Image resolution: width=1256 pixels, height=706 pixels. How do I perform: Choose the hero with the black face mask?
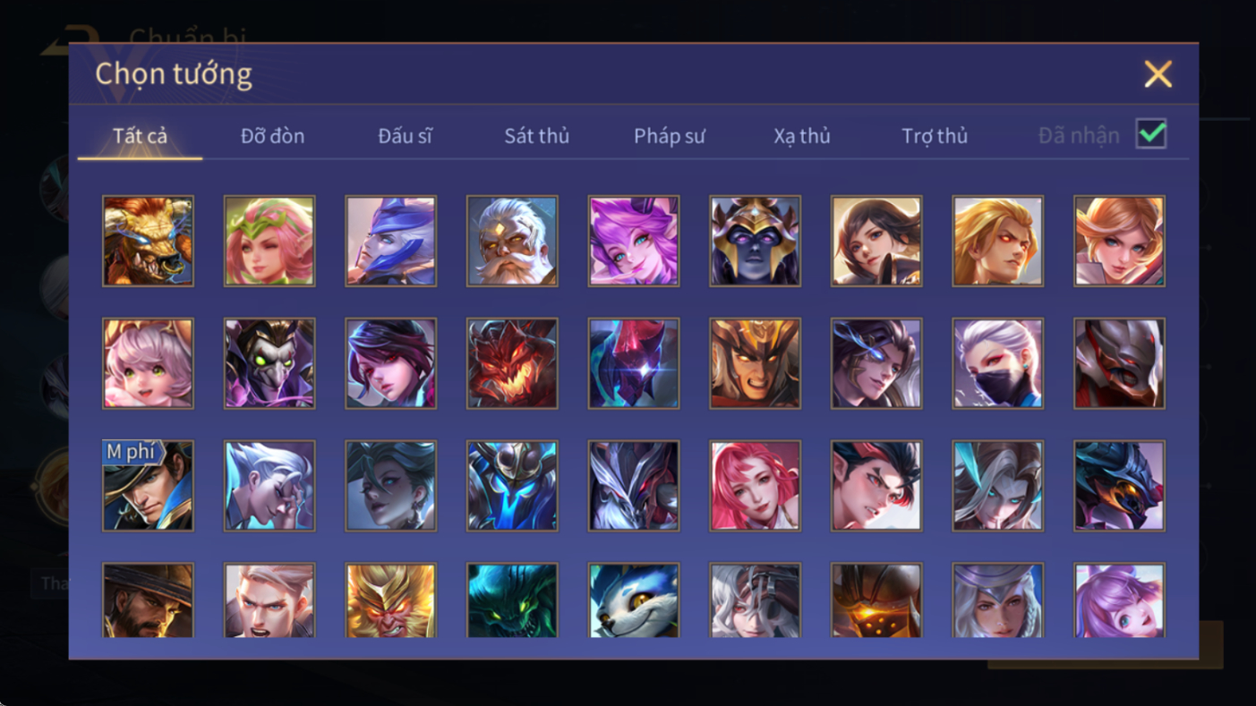click(997, 363)
